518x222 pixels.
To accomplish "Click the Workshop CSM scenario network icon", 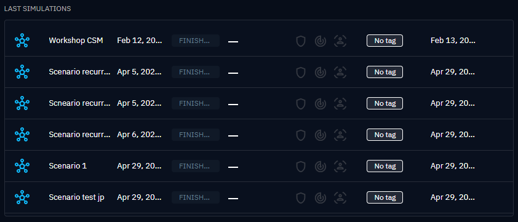I will pos(22,41).
